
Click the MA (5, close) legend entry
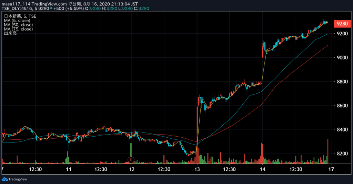[x=17, y=20]
